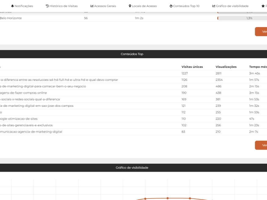Click the Visitas únicas column header
This screenshot has height=200, width=267.
coord(192,67)
